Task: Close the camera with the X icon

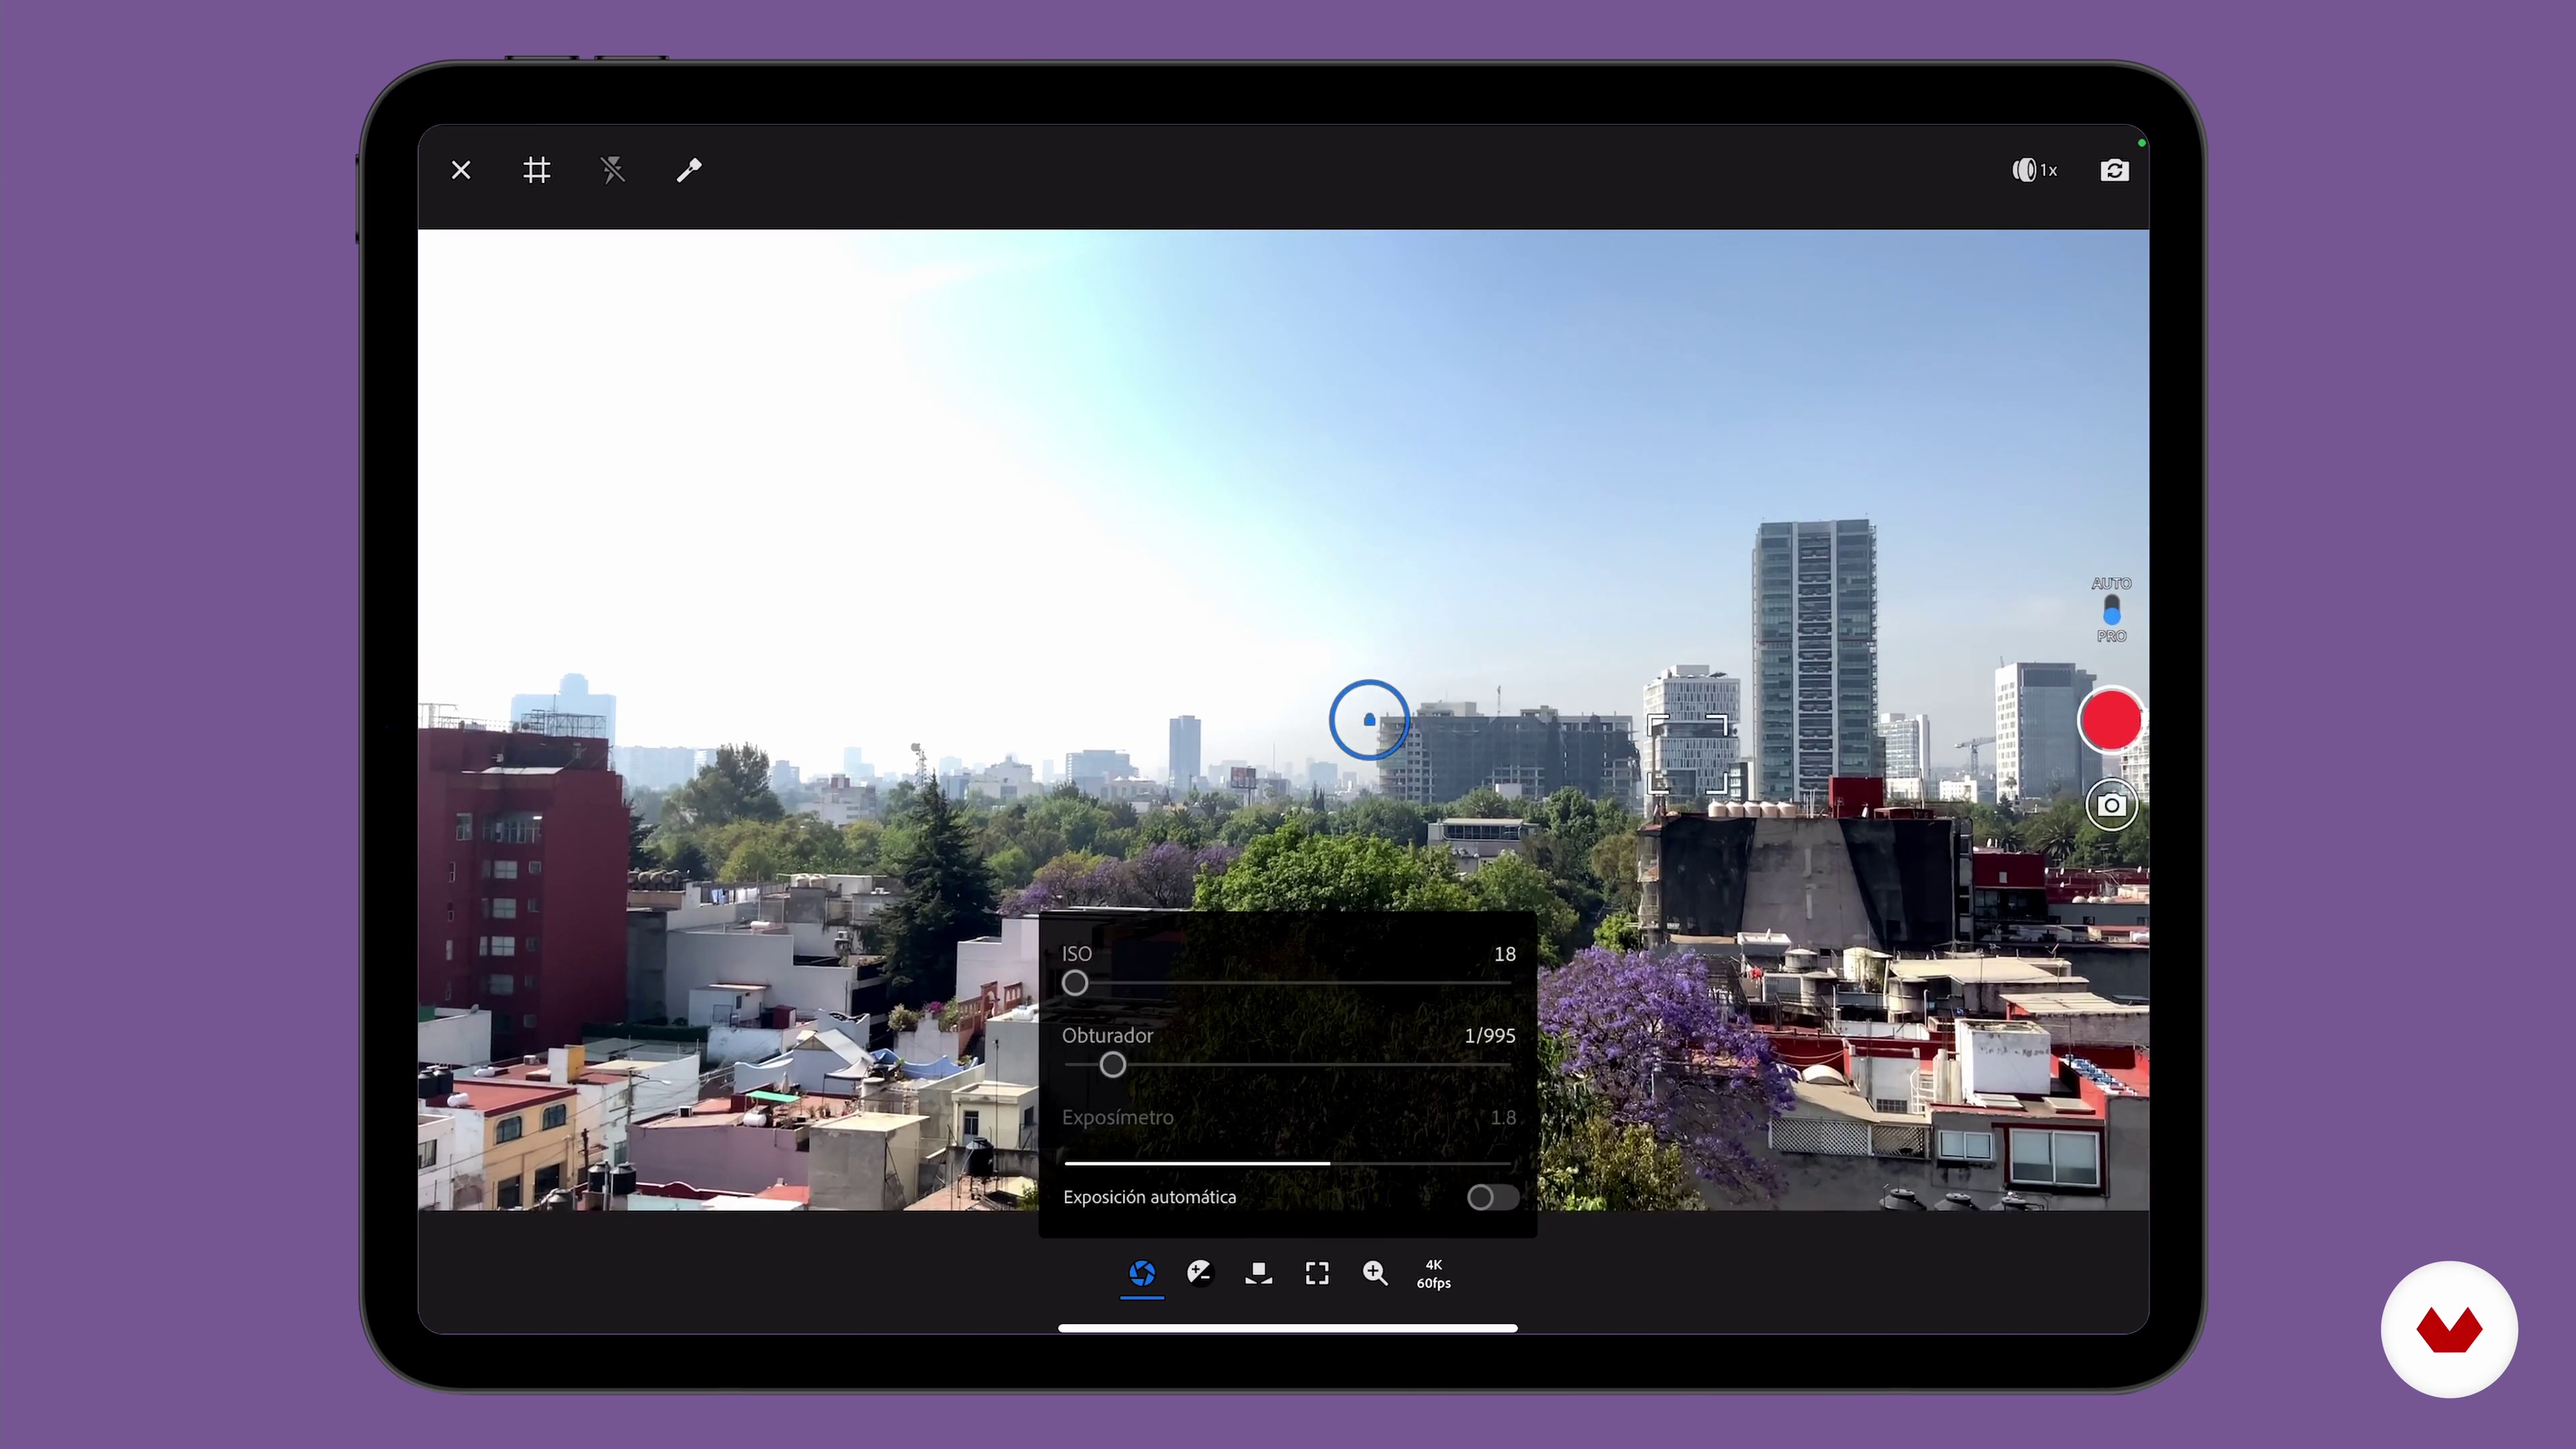Action: [461, 170]
